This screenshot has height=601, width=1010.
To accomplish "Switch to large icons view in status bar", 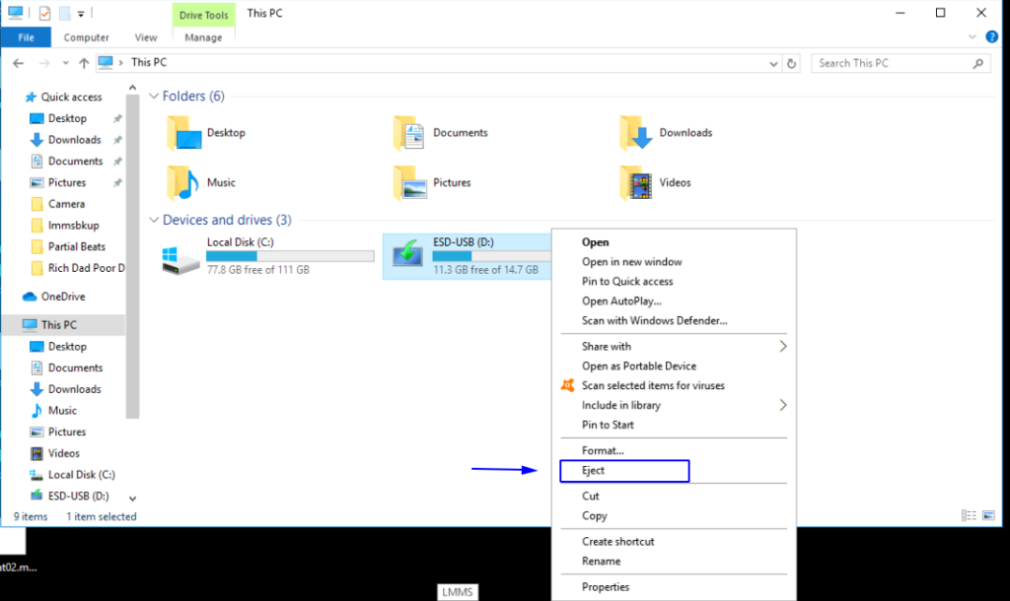I will tap(988, 515).
